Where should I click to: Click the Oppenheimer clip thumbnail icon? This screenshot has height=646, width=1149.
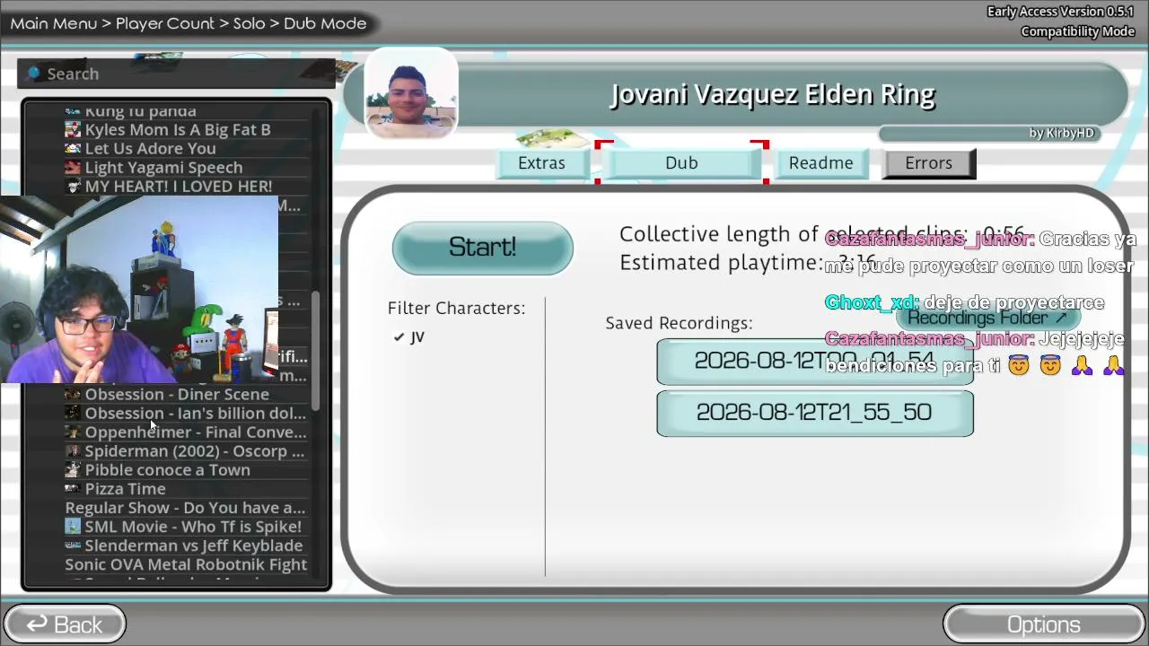point(73,432)
